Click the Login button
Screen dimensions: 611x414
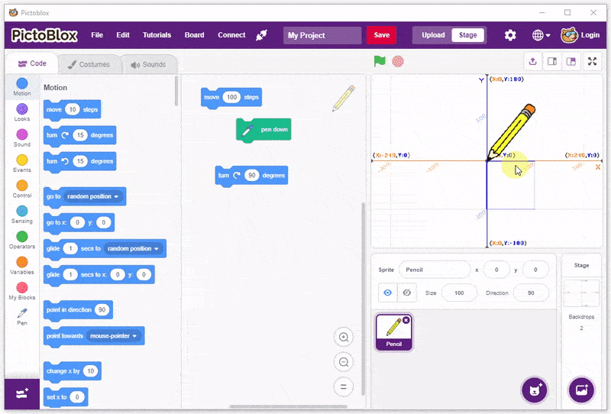580,35
